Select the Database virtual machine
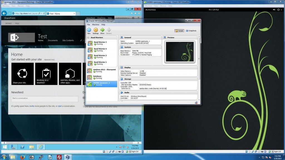 click(x=102, y=77)
